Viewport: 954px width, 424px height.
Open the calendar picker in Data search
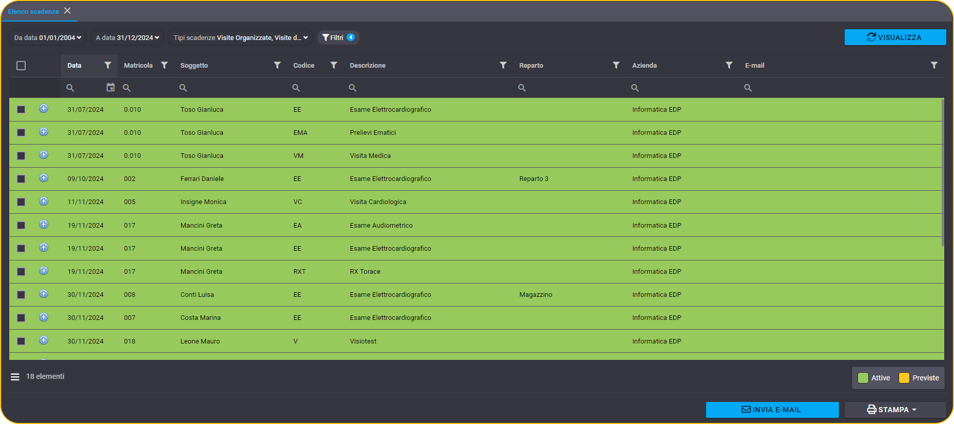pos(110,87)
